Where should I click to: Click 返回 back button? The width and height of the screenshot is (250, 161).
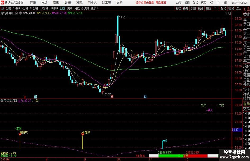(239, 8)
